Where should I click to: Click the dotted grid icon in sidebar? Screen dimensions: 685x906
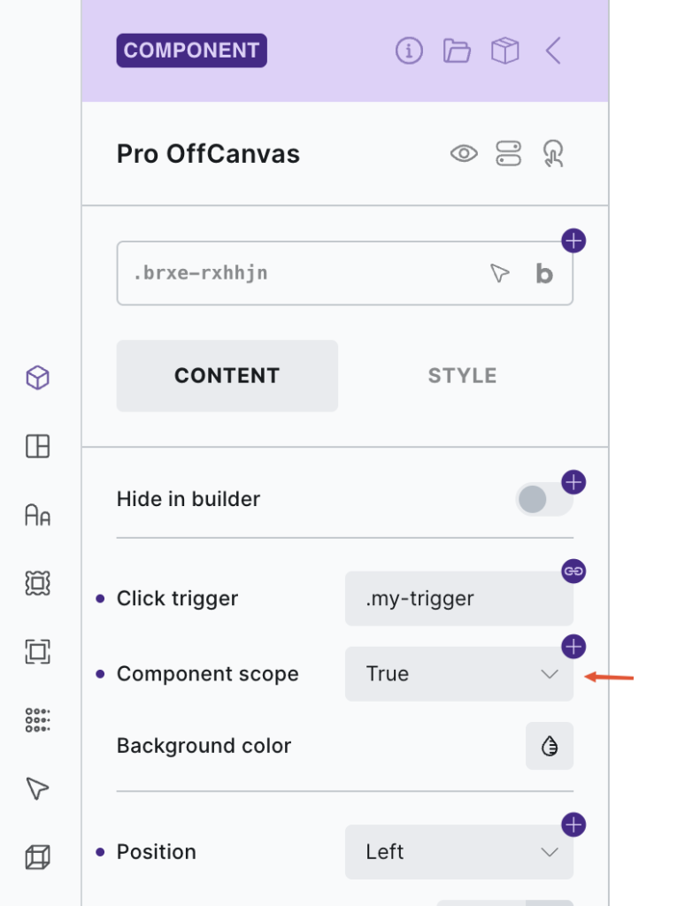tap(37, 720)
